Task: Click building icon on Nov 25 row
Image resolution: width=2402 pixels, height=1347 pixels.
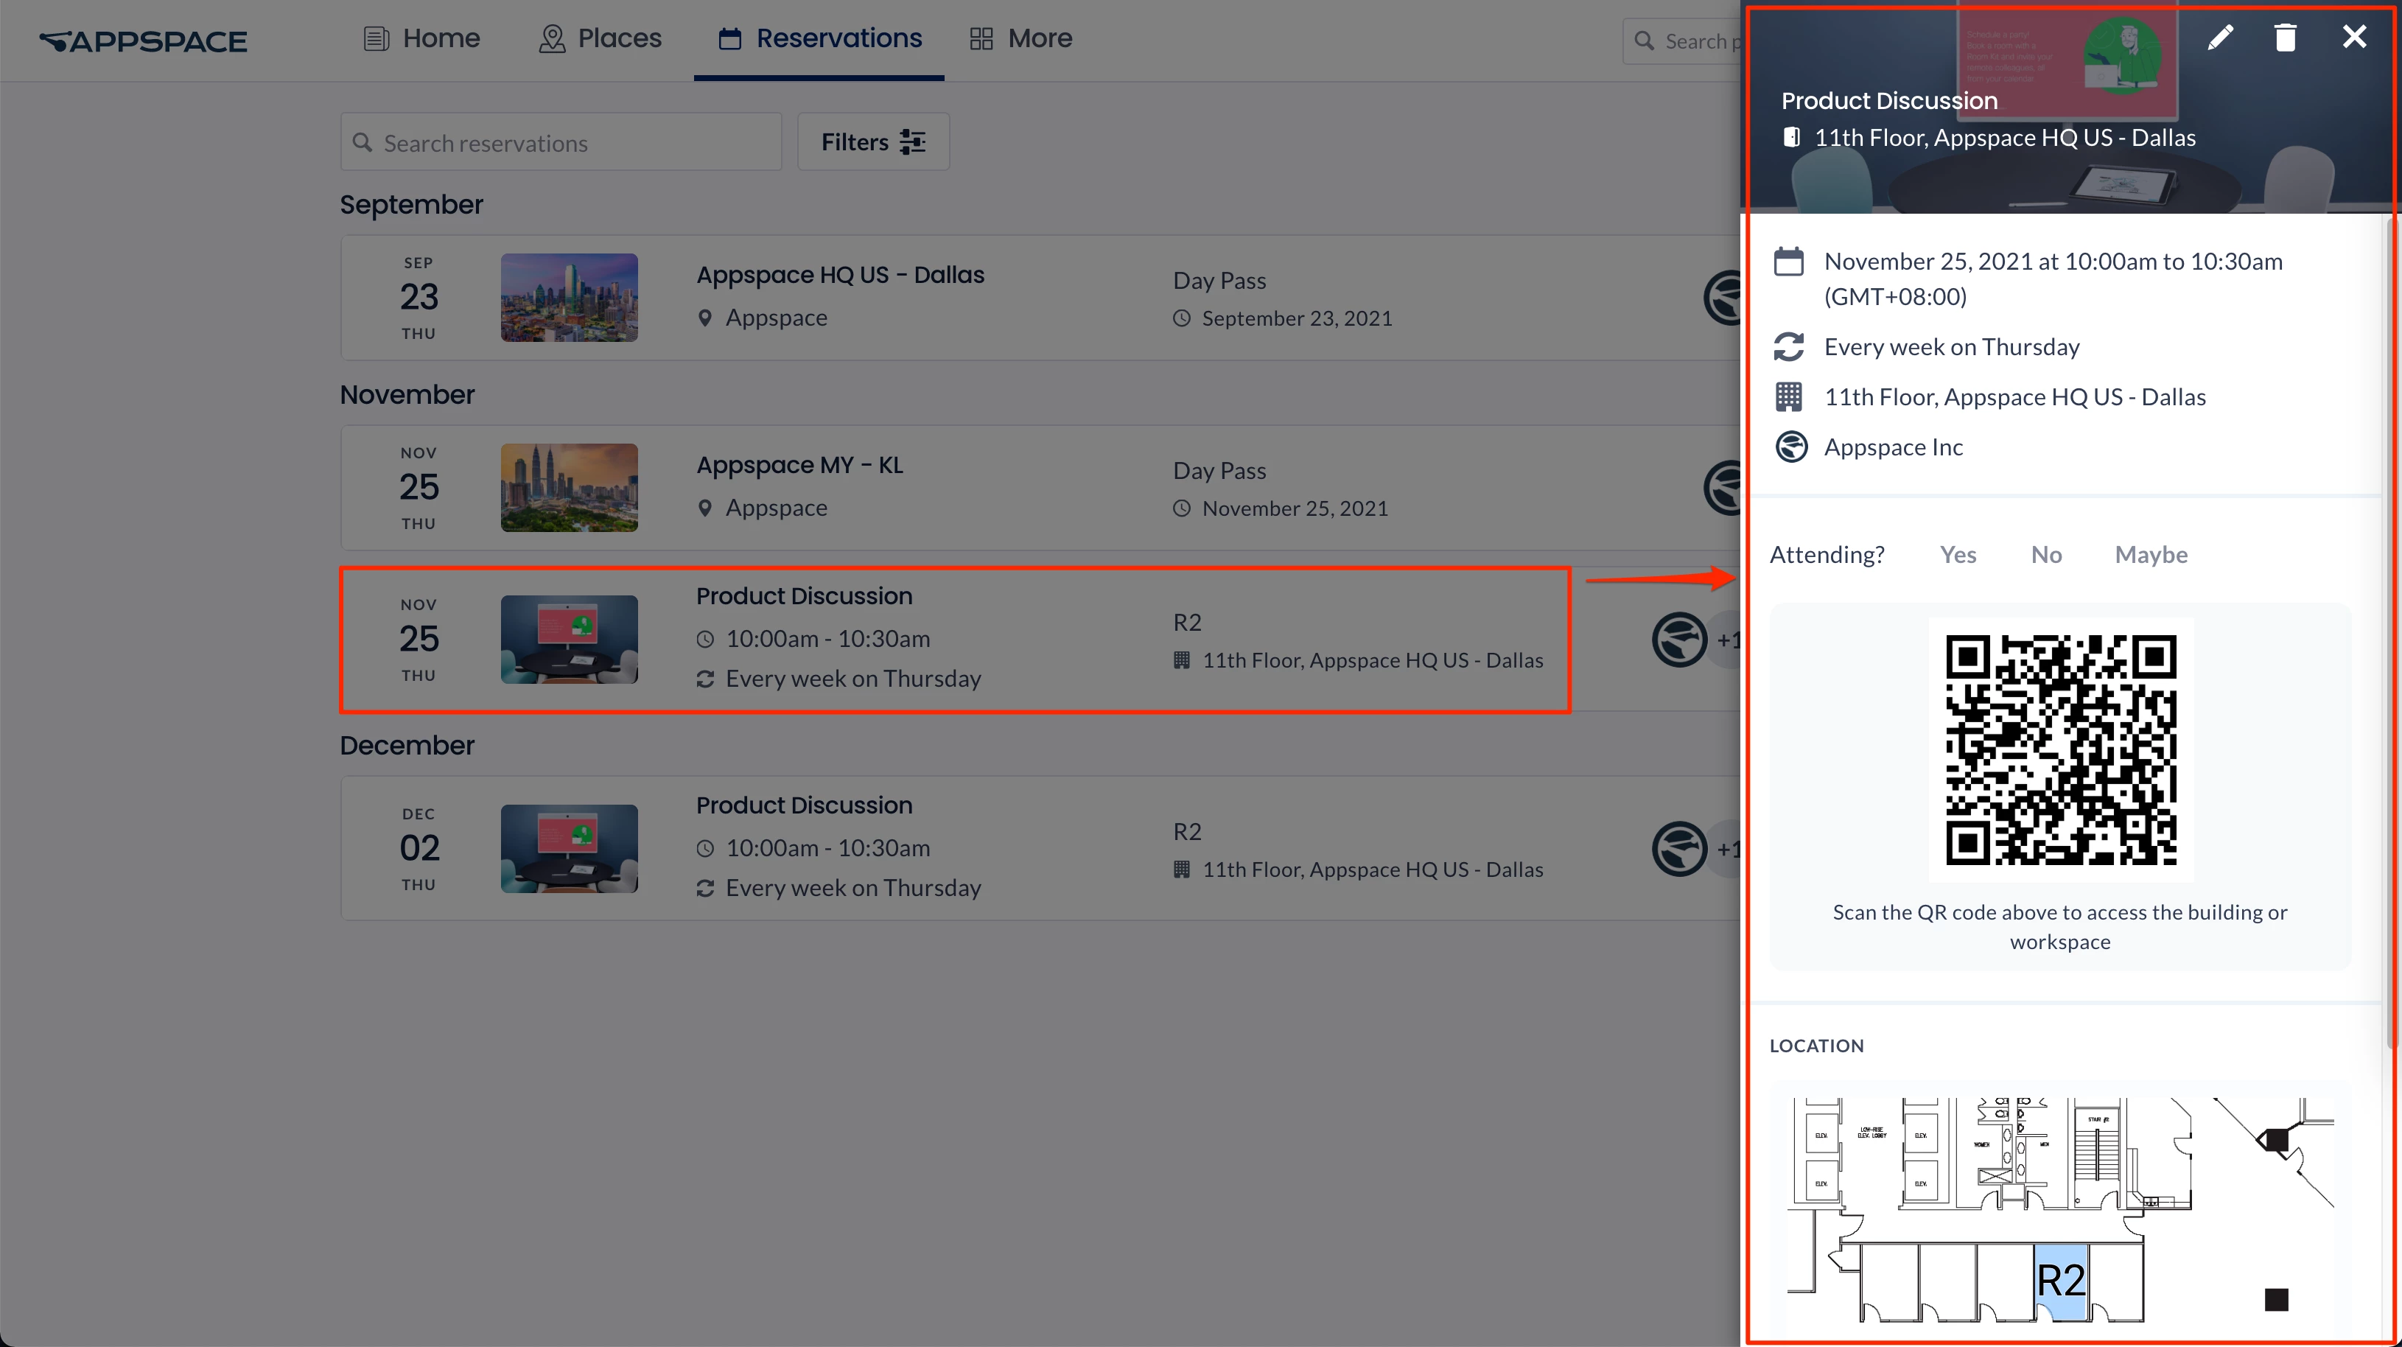Action: (x=1181, y=660)
